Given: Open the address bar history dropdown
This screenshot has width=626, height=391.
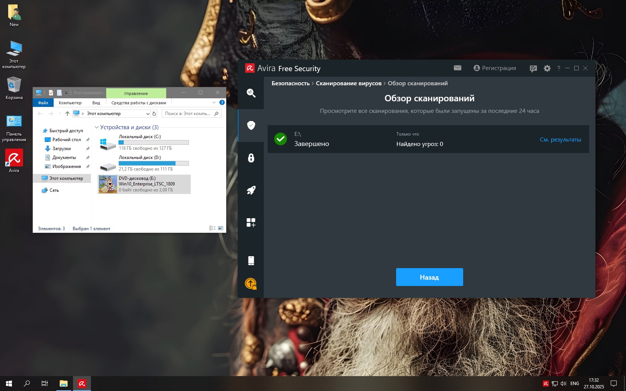Looking at the screenshot, I should pyautogui.click(x=148, y=114).
